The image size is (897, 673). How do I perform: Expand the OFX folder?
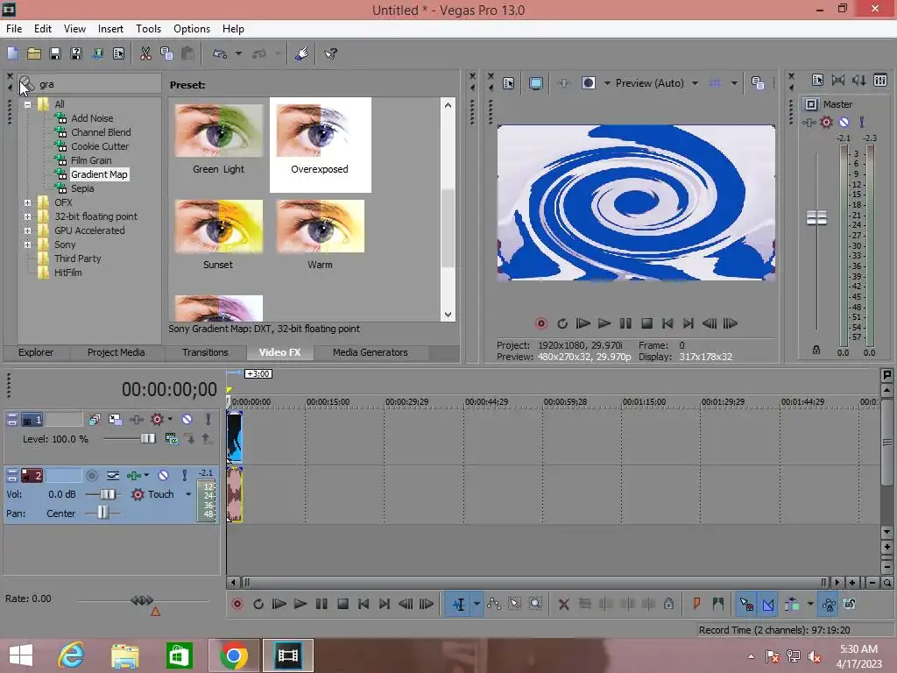click(x=27, y=202)
